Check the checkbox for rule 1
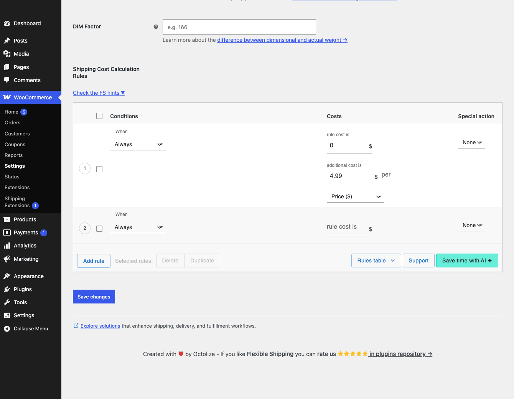 [99, 169]
